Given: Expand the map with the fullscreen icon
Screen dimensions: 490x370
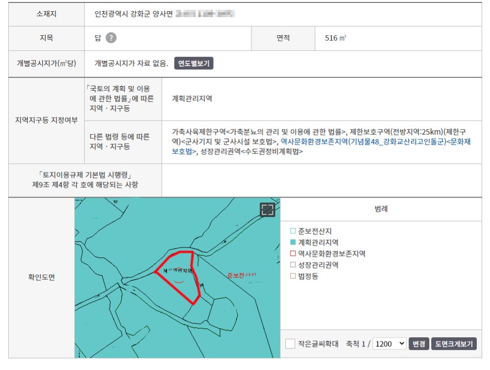Looking at the screenshot, I should (267, 210).
